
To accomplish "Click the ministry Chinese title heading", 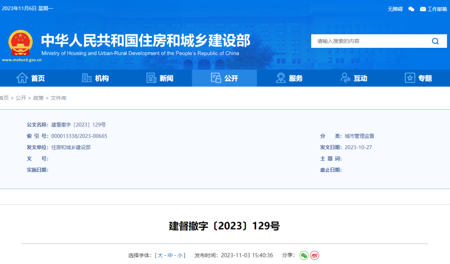I will [146, 40].
